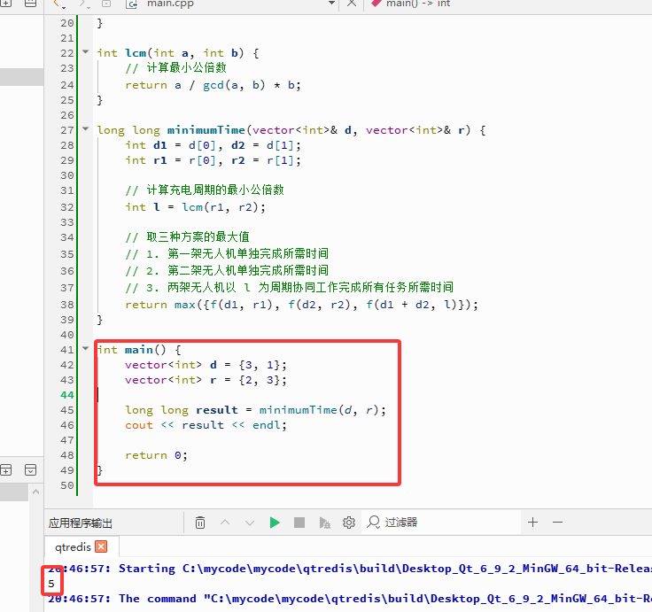Click the 'The command' output line

pos(349,599)
